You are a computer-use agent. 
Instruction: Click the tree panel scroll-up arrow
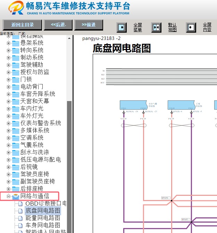point(69,38)
